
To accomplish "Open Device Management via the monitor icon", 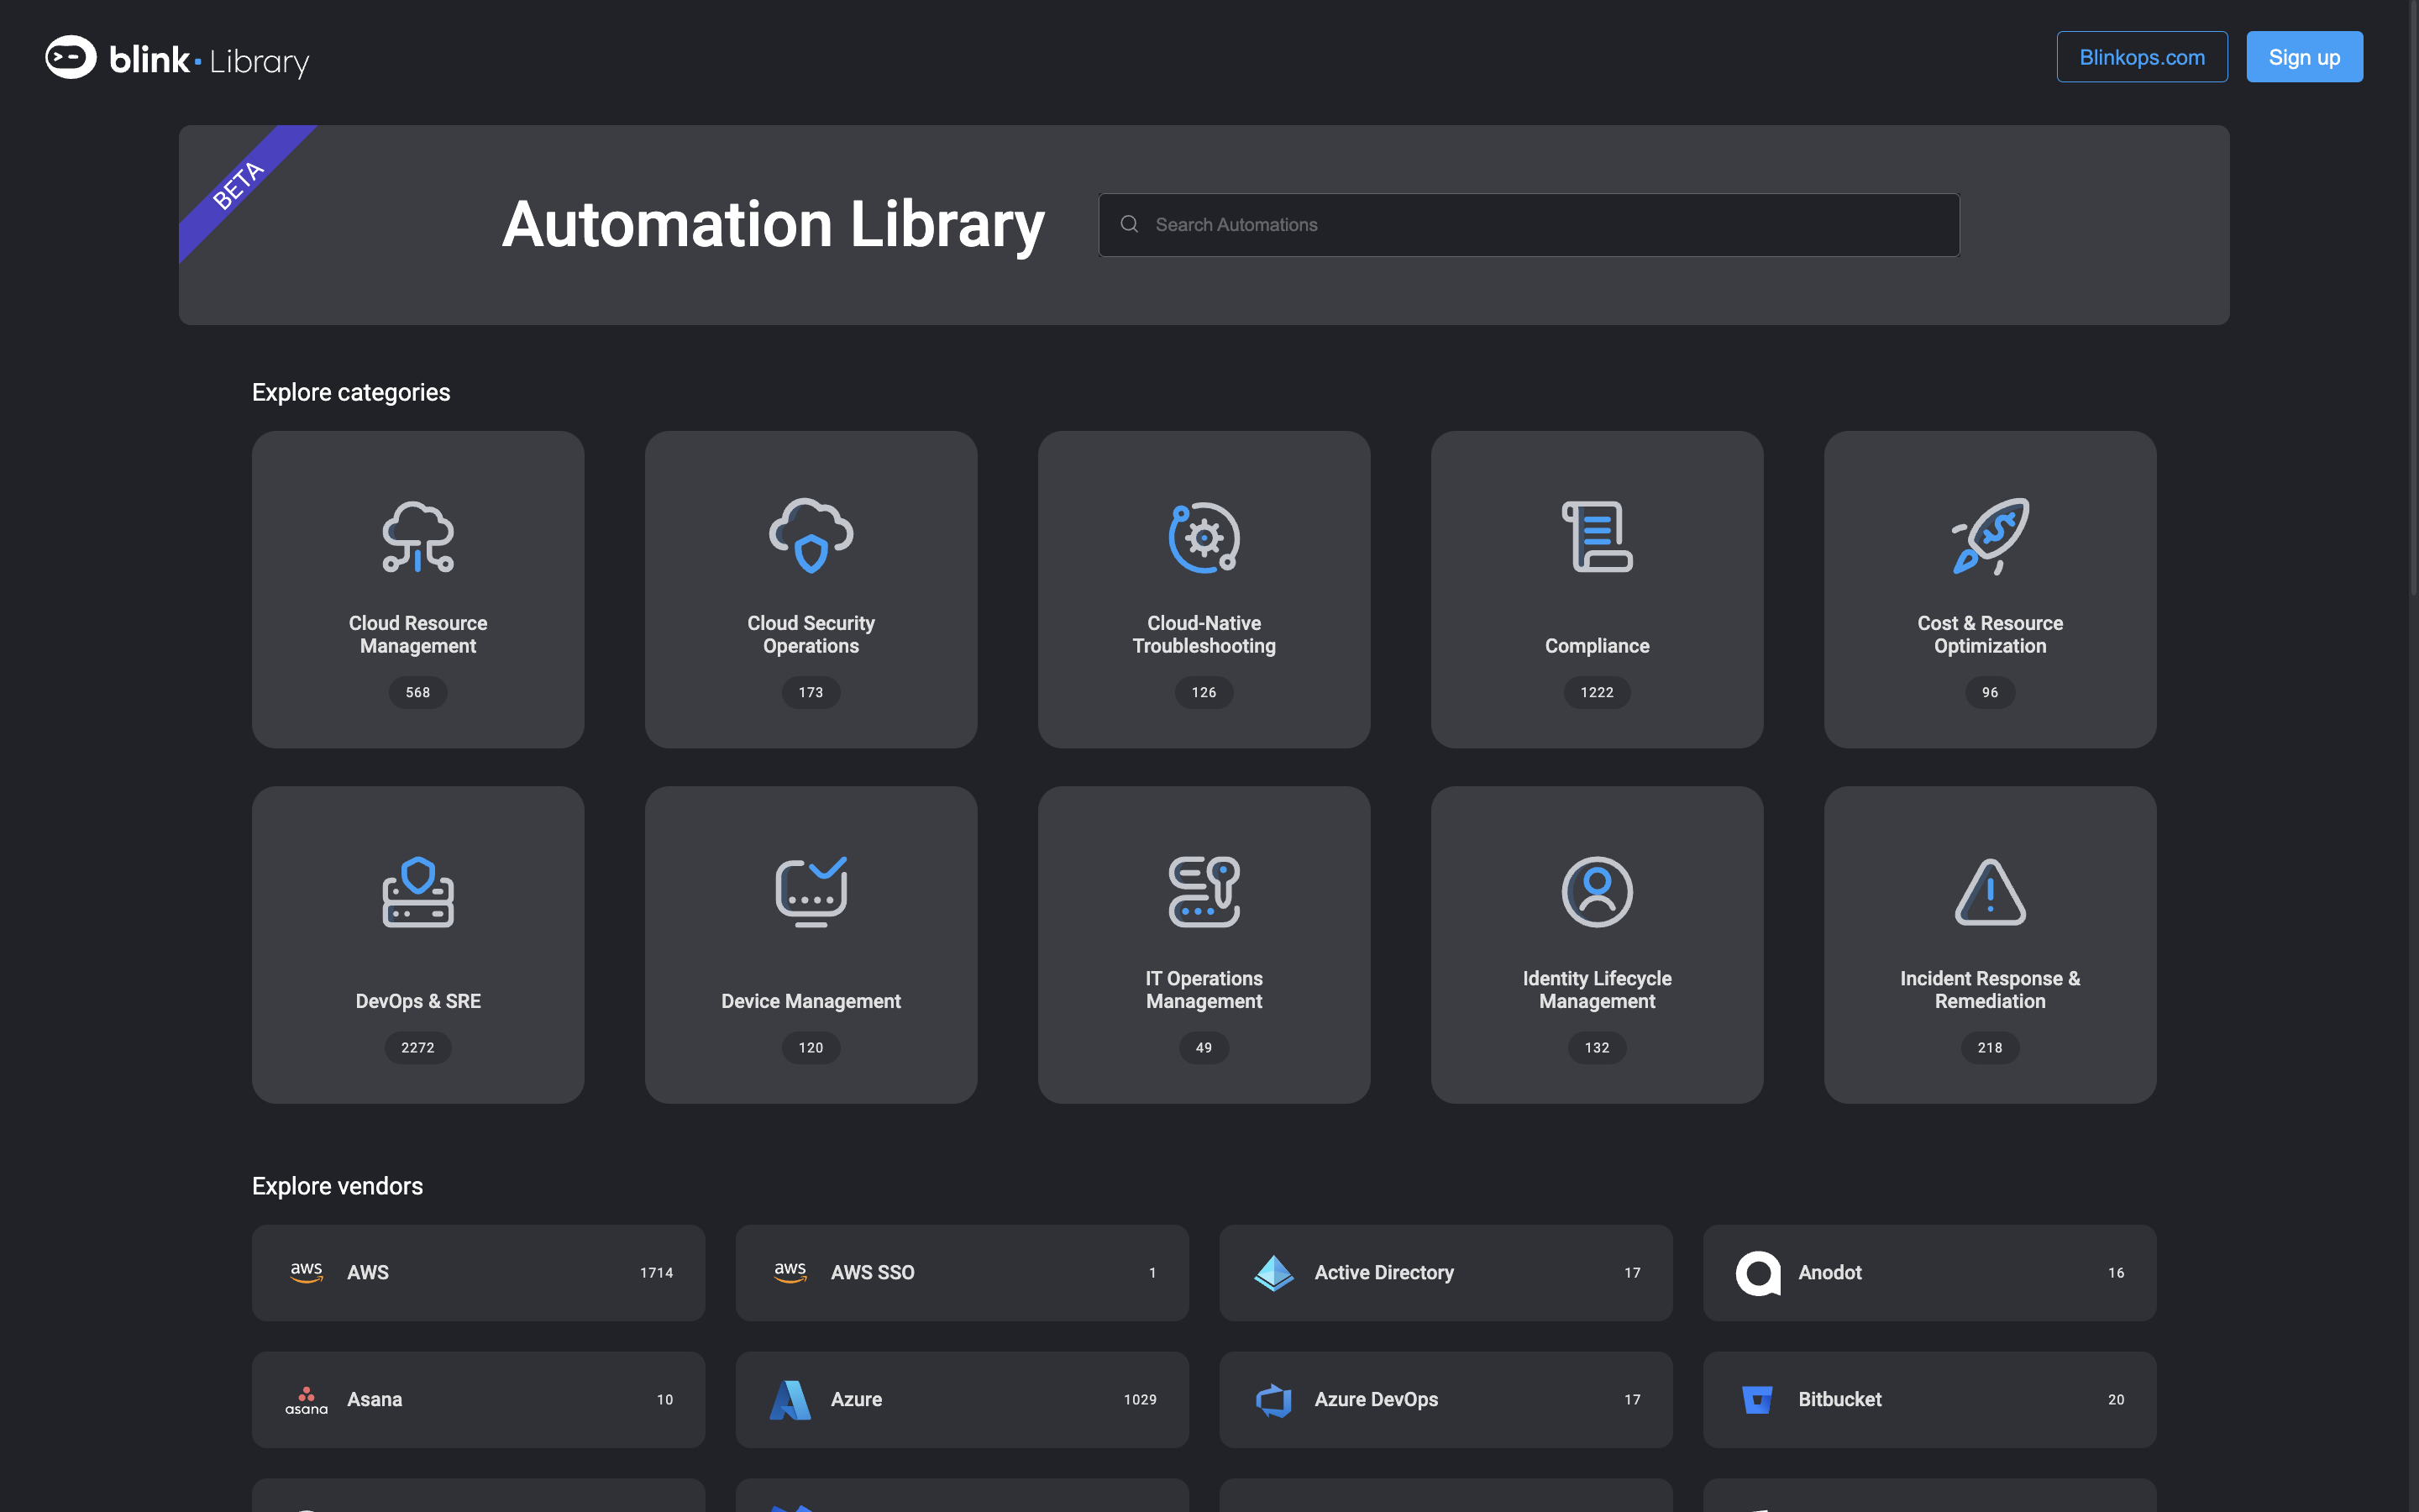I will pyautogui.click(x=810, y=893).
